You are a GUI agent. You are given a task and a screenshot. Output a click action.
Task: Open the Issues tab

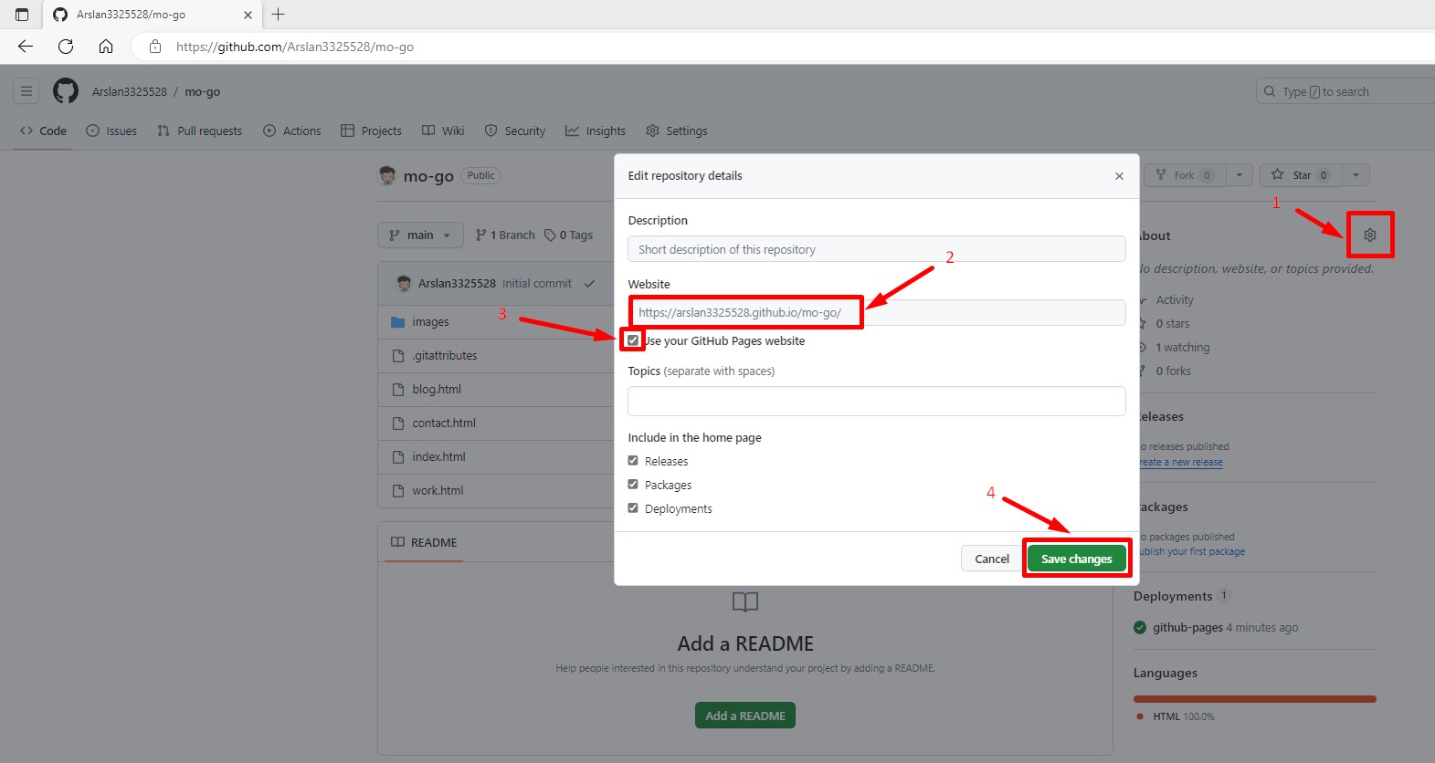(111, 131)
